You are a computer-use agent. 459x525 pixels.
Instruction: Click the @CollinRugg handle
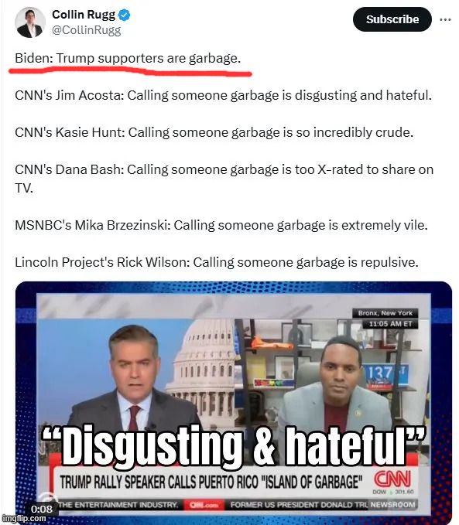tap(86, 30)
